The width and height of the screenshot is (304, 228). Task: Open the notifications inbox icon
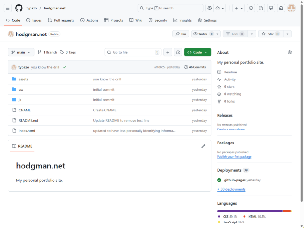[x=281, y=8]
